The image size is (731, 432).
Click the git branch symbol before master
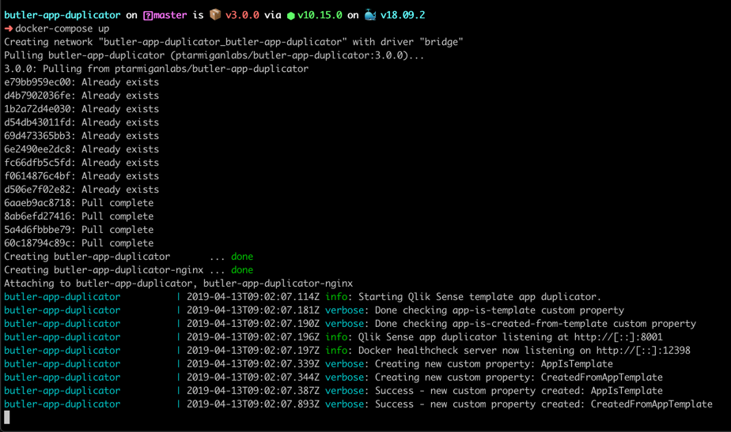(148, 15)
